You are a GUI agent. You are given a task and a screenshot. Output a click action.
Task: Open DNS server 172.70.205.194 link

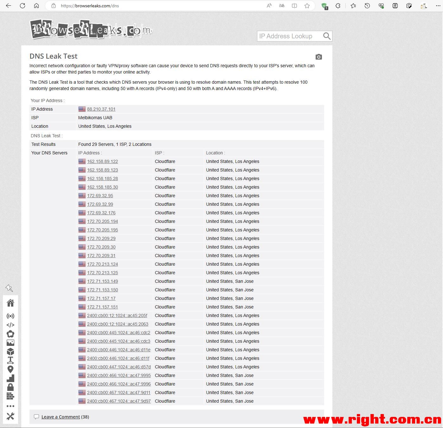[x=102, y=221]
